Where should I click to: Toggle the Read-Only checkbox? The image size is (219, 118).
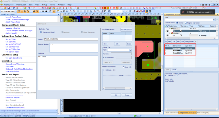(123, 67)
